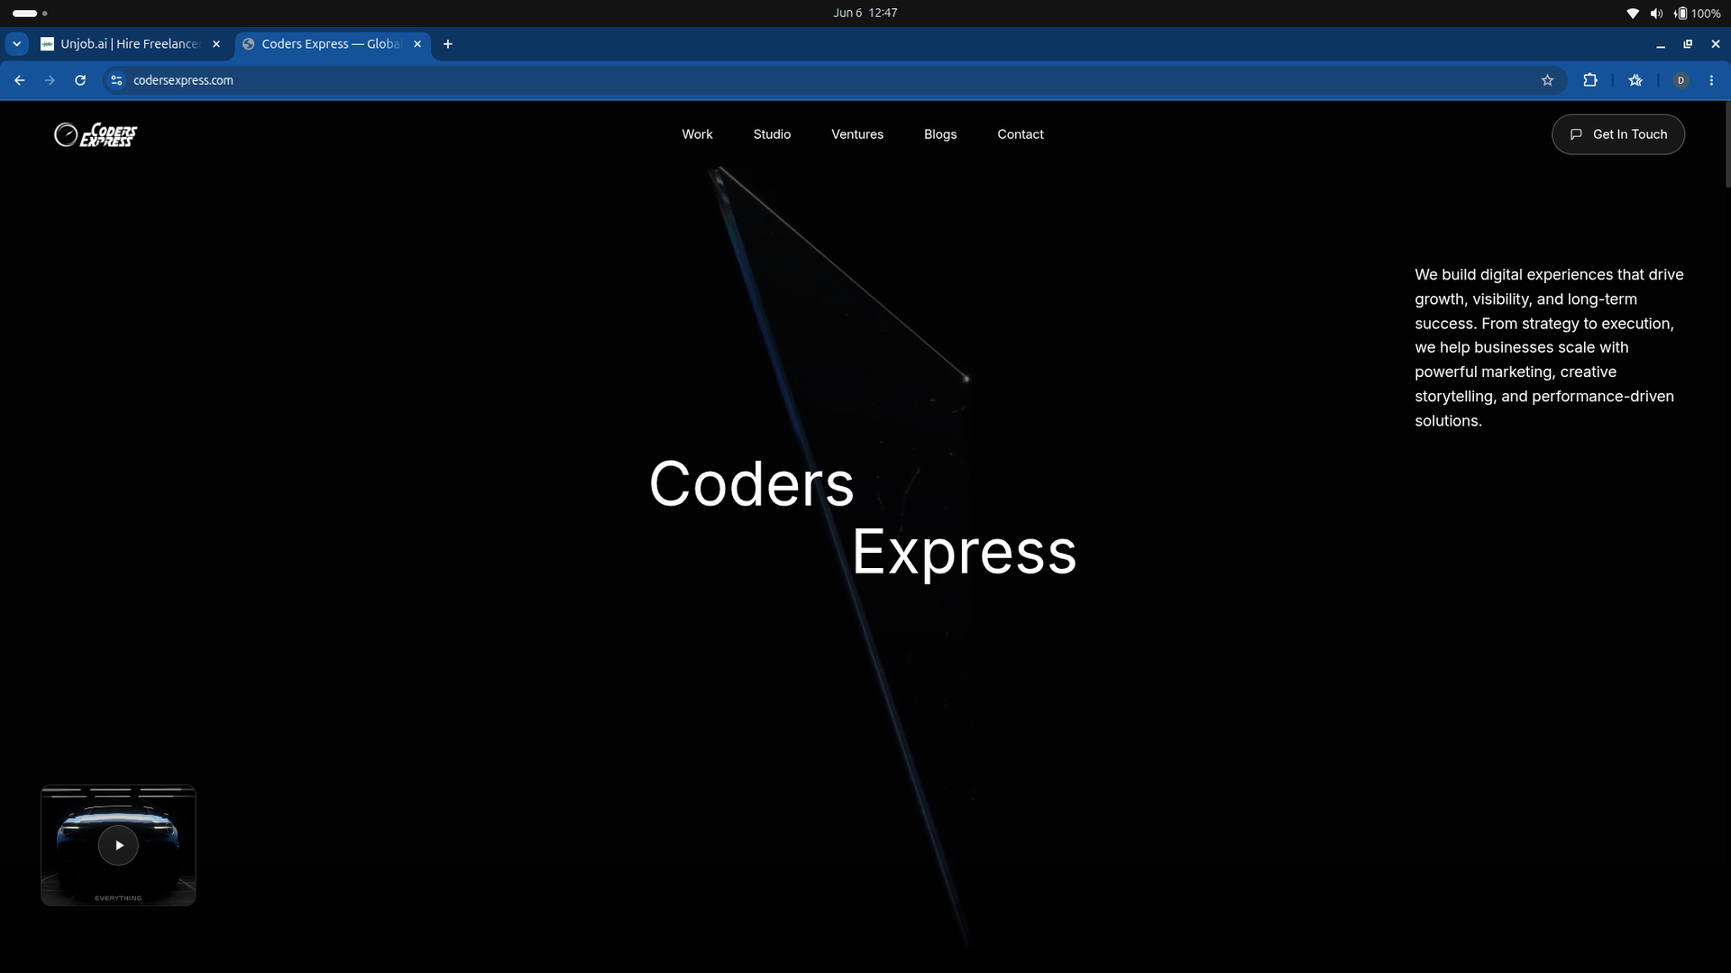
Task: Open Wi-Fi network status icon
Action: tap(1632, 13)
